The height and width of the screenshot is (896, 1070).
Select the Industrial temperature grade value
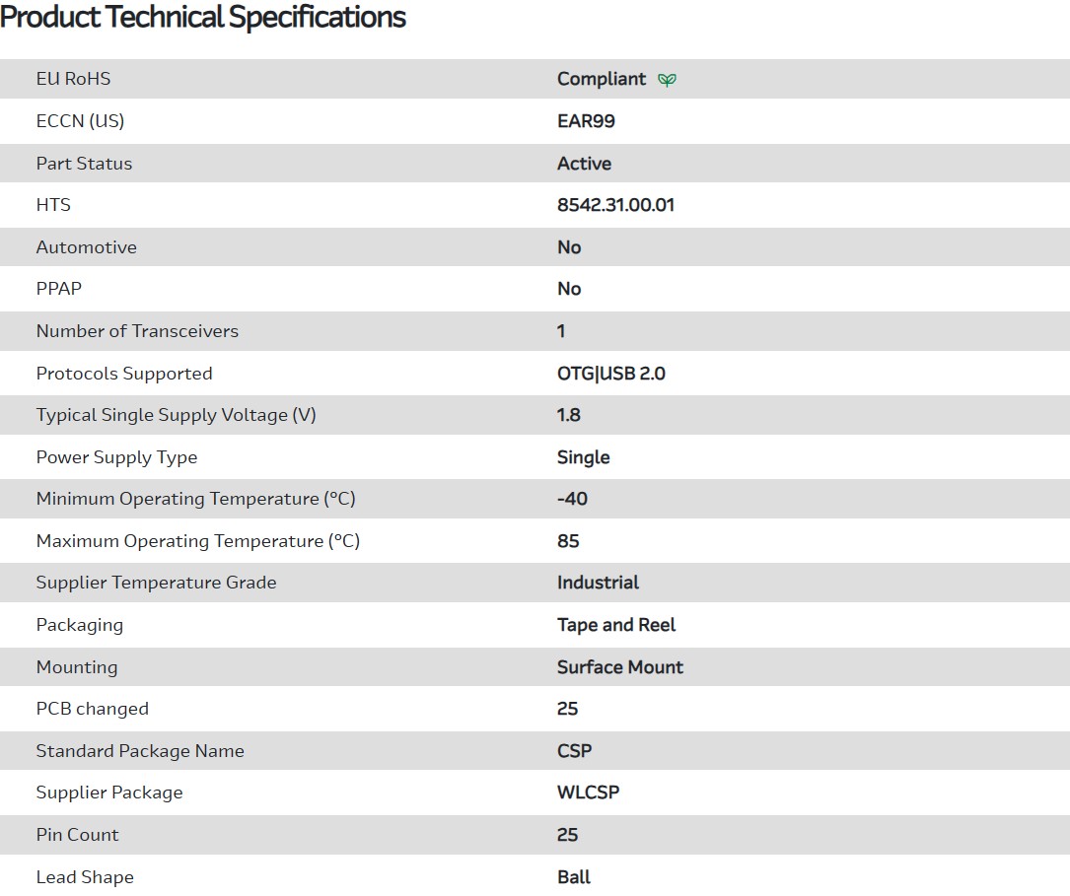598,583
